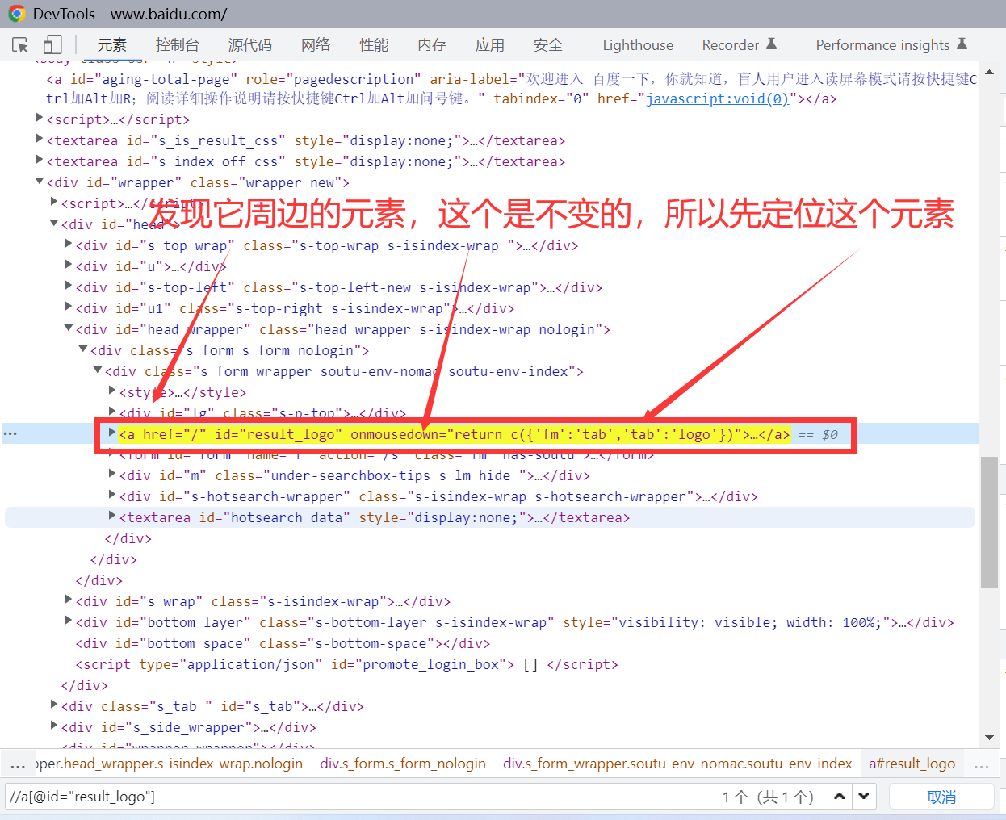Select the promote_login_box script row
The width and height of the screenshot is (1006, 820).
coord(346,664)
